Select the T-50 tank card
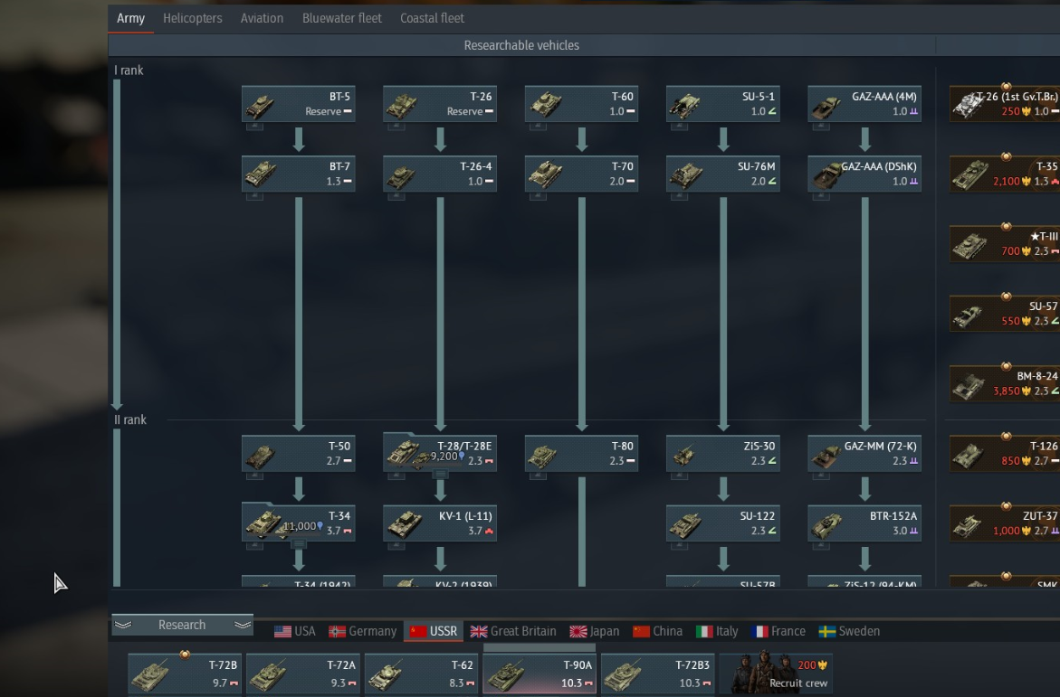Viewport: 1060px width, 697px height. click(x=298, y=453)
